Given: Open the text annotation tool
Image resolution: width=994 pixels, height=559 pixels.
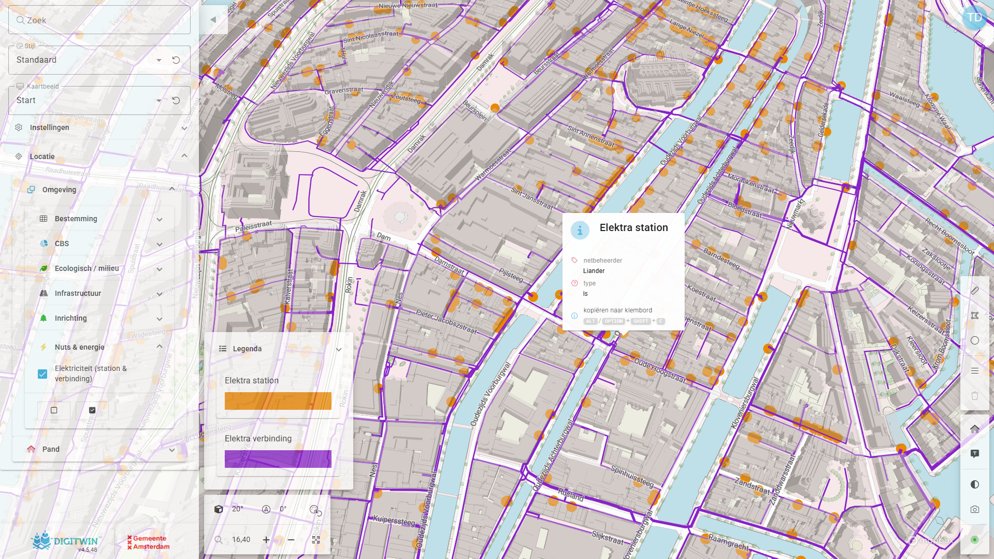Looking at the screenshot, I should [x=974, y=454].
